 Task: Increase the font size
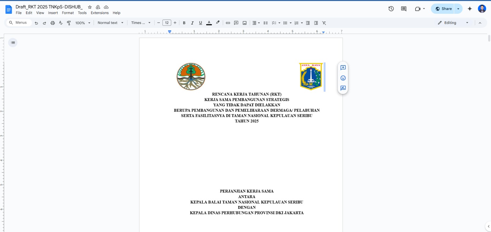coord(175,23)
